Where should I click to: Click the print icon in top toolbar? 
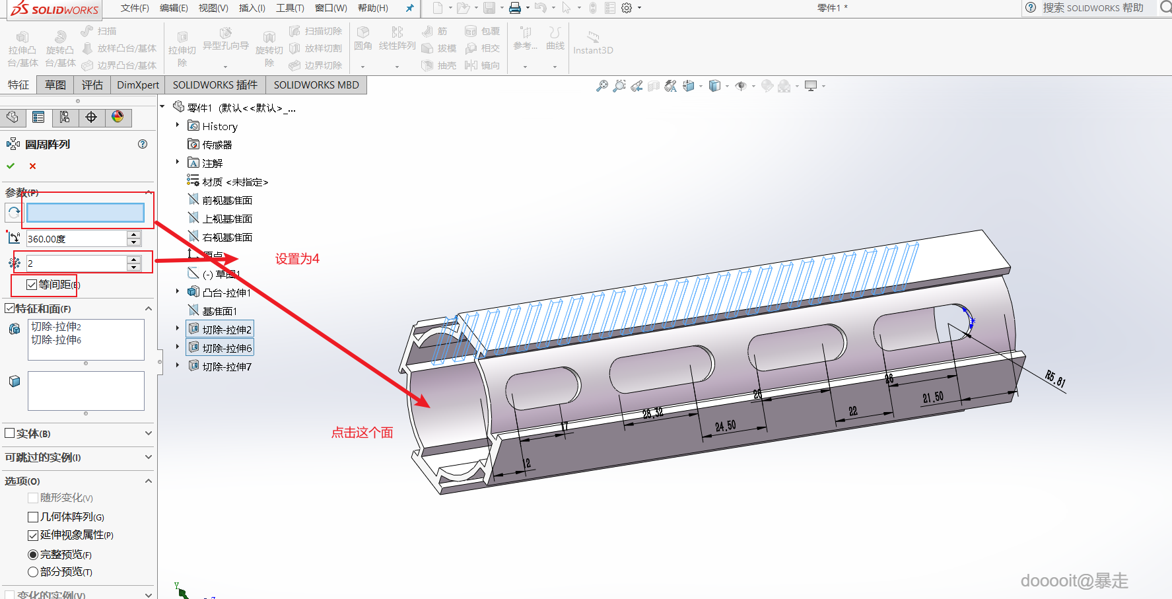pyautogui.click(x=515, y=8)
